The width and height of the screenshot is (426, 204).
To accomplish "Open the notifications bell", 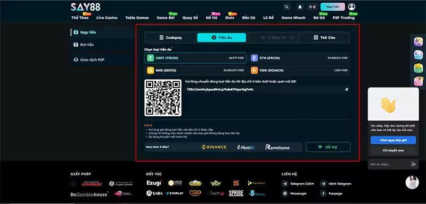I will coord(300,7).
